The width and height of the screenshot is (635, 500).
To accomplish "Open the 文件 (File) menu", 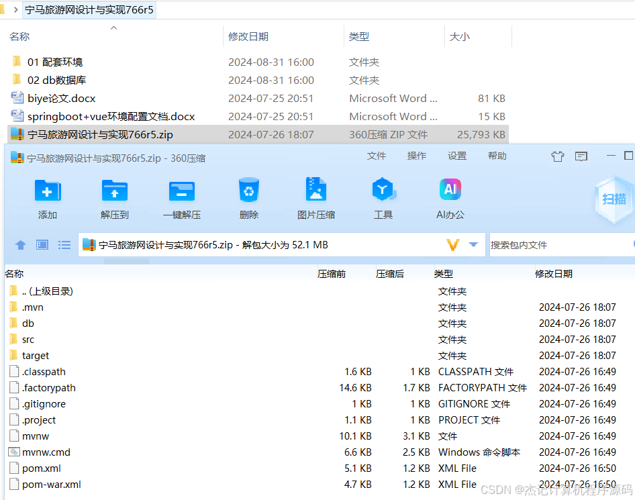I will (x=377, y=156).
